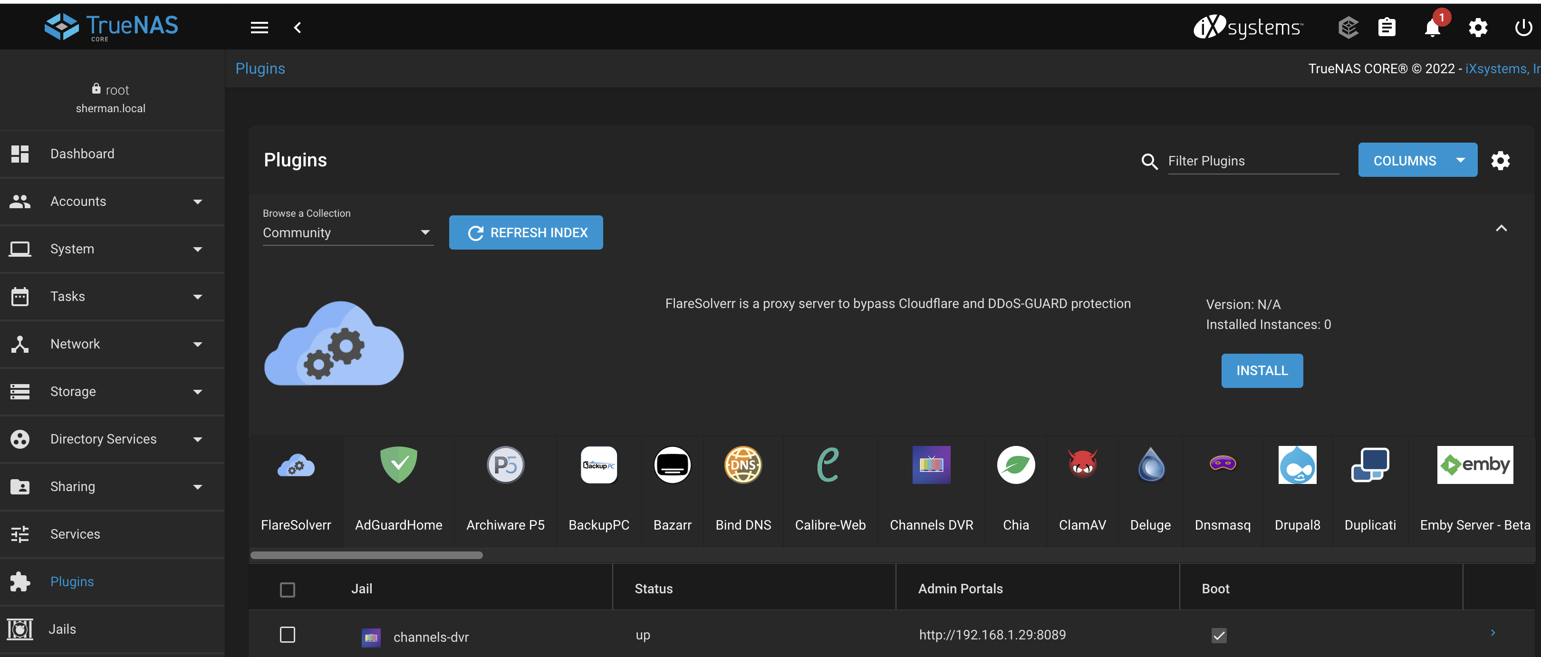Click the alerts bell icon
Viewport: 1541px width, 657px height.
point(1432,28)
